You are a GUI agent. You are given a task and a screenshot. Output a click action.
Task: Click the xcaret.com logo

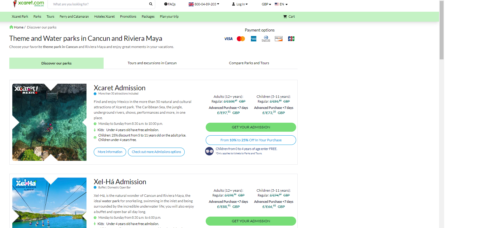point(28,4)
